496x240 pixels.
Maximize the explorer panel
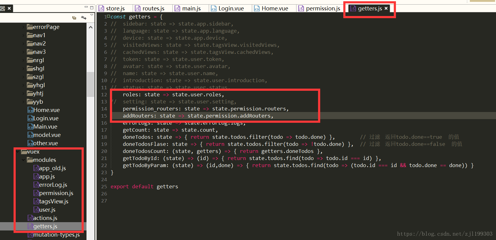(92, 7)
